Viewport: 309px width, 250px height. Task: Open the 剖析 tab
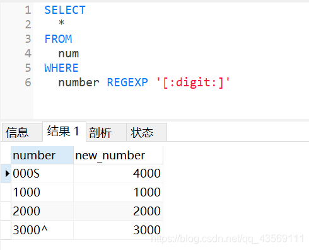[106, 132]
